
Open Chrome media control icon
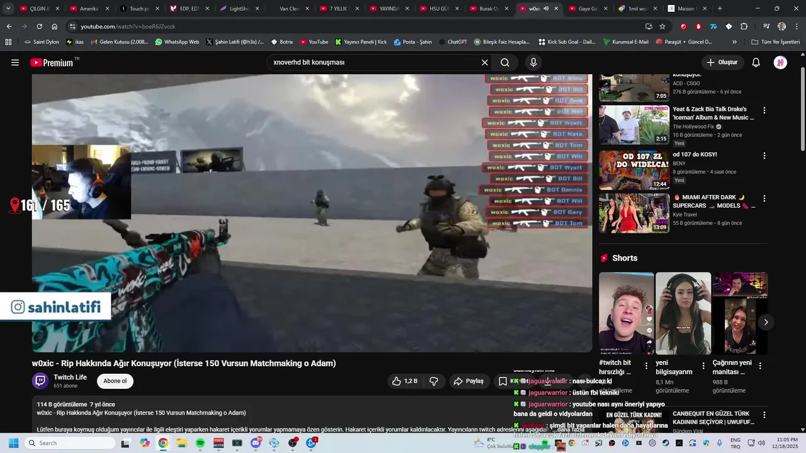click(766, 26)
